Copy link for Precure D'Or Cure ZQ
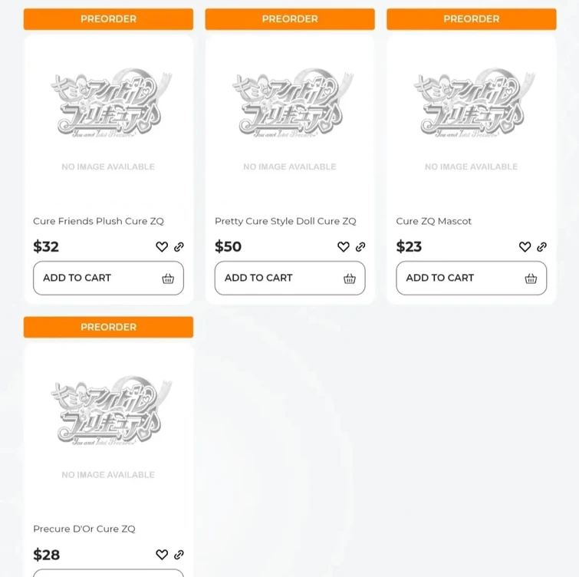Image resolution: width=579 pixels, height=577 pixels. 179,555
